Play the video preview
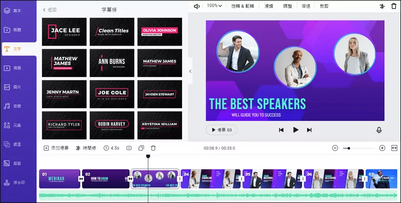The height and width of the screenshot is (203, 401). [x=296, y=130]
